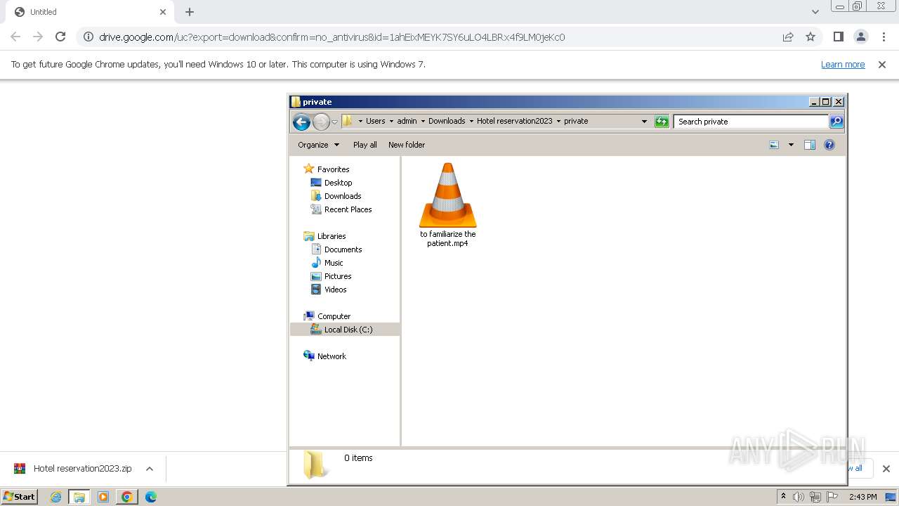Select Local Disk (C:)

[345, 330]
